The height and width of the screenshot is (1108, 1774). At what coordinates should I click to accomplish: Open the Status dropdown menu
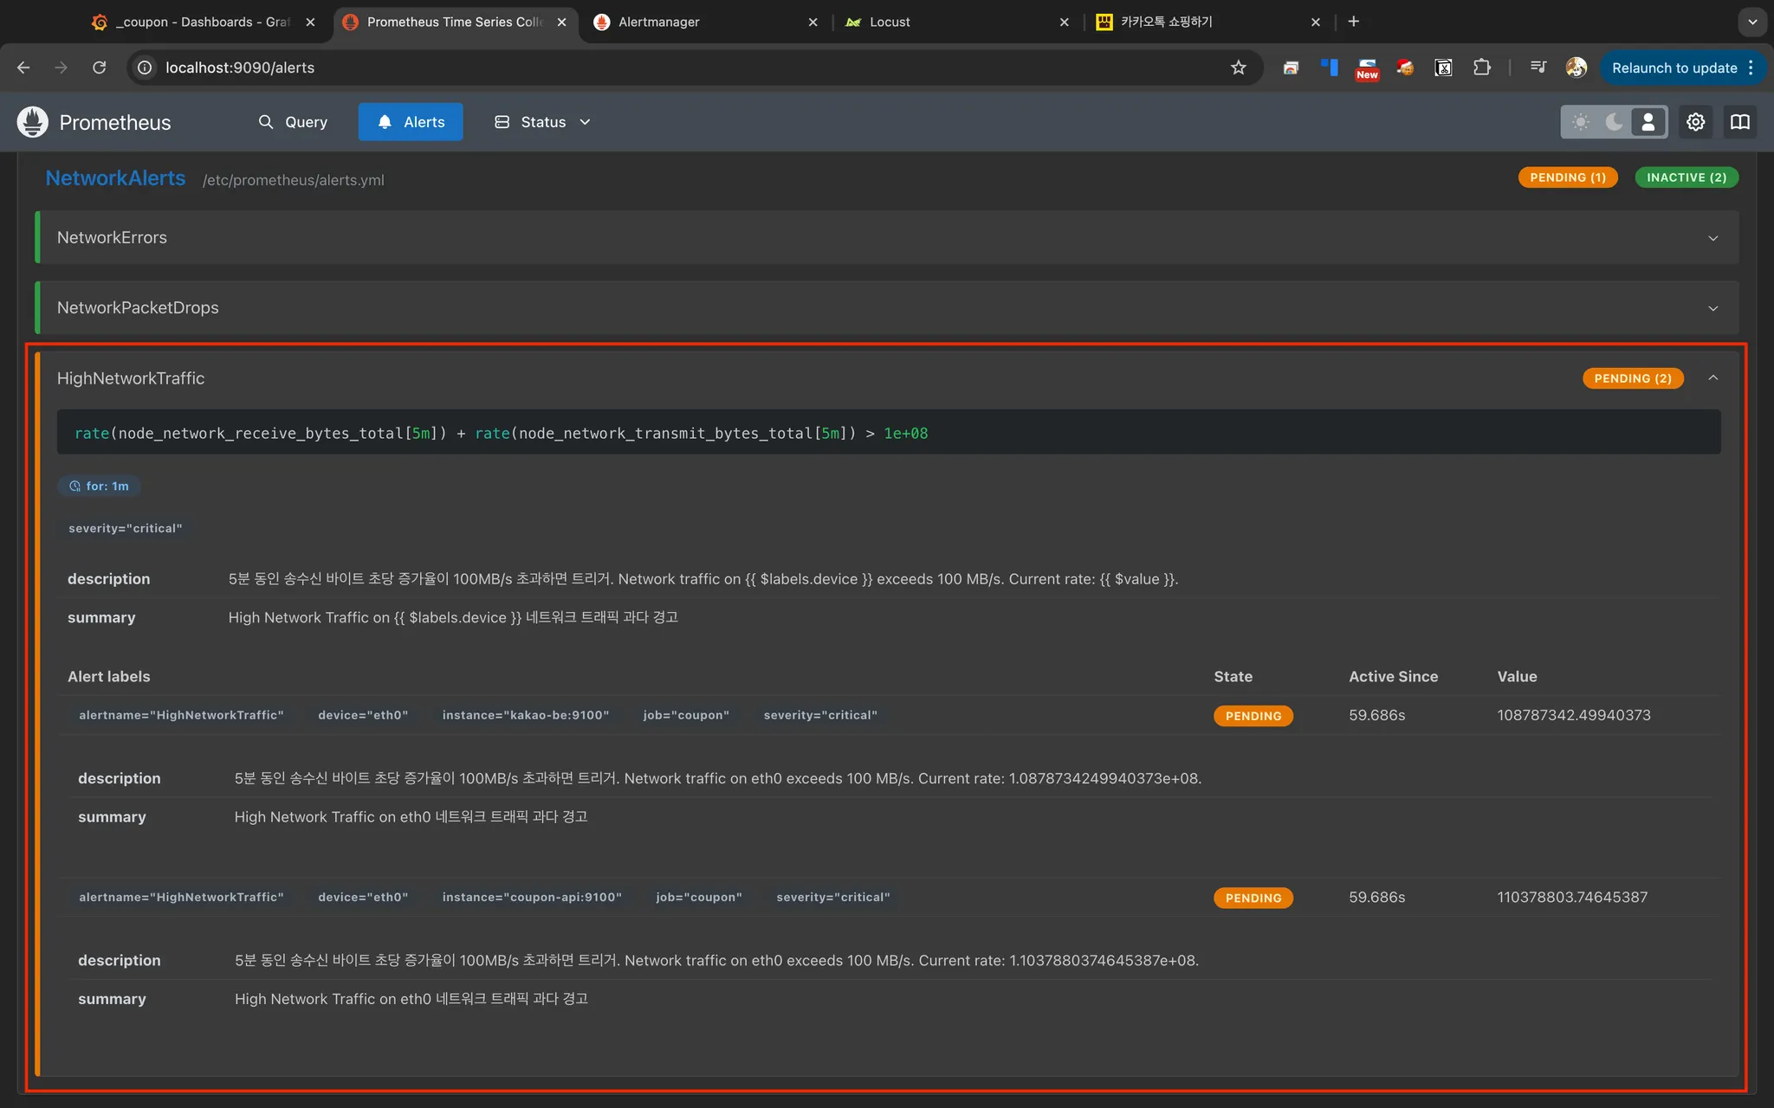click(542, 122)
